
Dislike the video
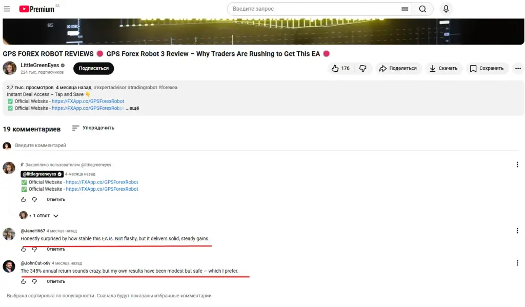pyautogui.click(x=363, y=68)
